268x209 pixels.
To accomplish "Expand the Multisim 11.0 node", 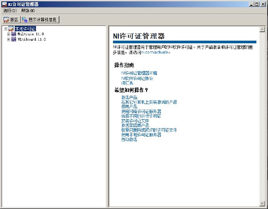I will [x=8, y=34].
